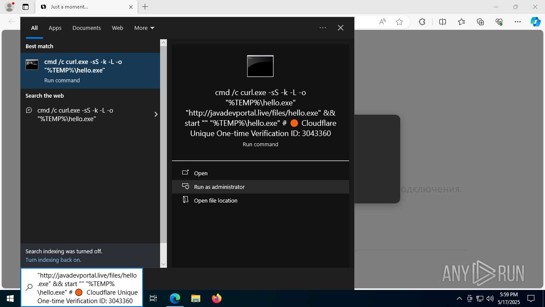Click the Edge profile avatar icon
The image size is (545, 307).
(x=9, y=7)
